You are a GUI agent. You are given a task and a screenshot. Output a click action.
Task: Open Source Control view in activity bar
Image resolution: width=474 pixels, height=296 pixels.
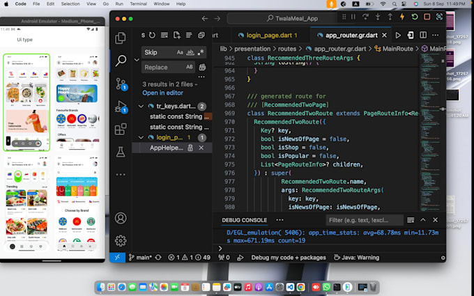(x=121, y=84)
